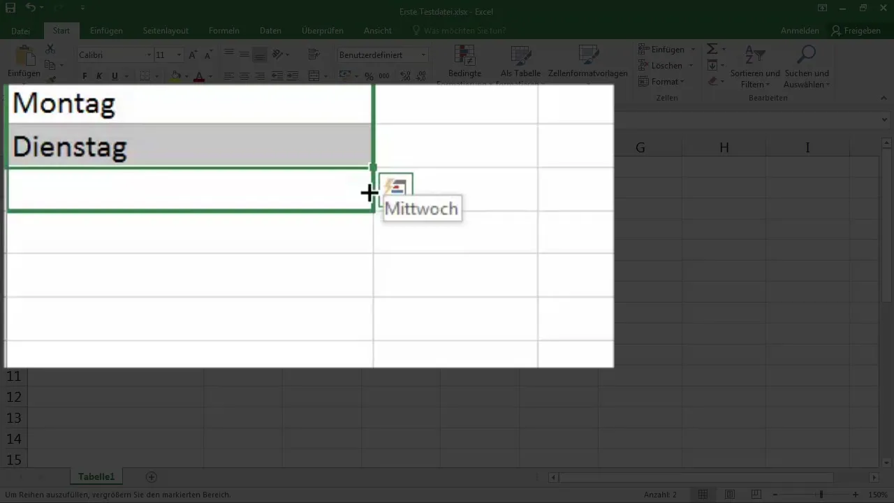Viewport: 894px width, 503px height.
Task: Open Als Tabelle formatieren gallery
Action: point(520,64)
